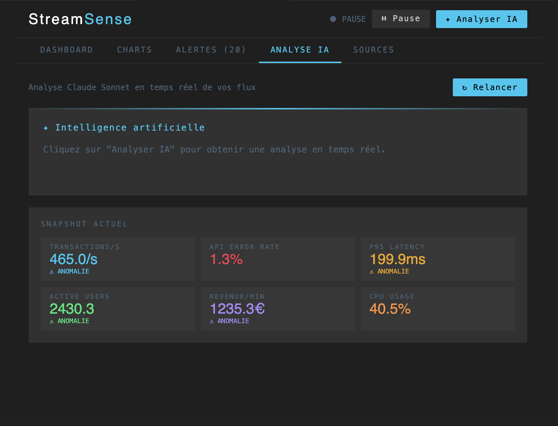
Task: Select the CPU Usage metric card
Action: (x=437, y=308)
